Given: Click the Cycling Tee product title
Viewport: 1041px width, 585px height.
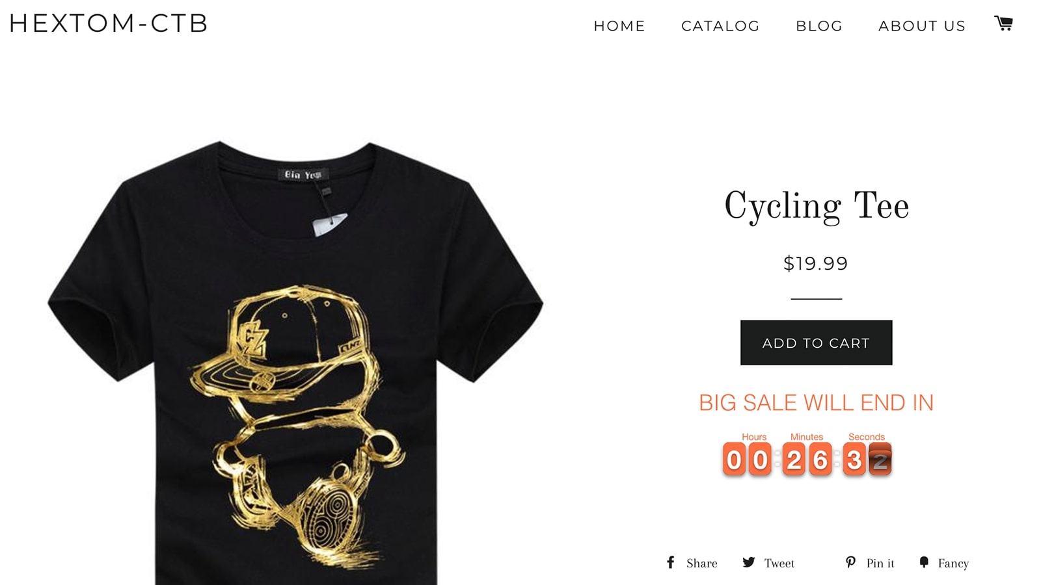Looking at the screenshot, I should [x=816, y=207].
